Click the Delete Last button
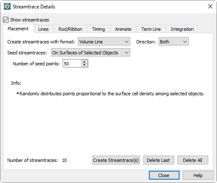The width and height of the screenshot is (217, 183). (x=159, y=160)
